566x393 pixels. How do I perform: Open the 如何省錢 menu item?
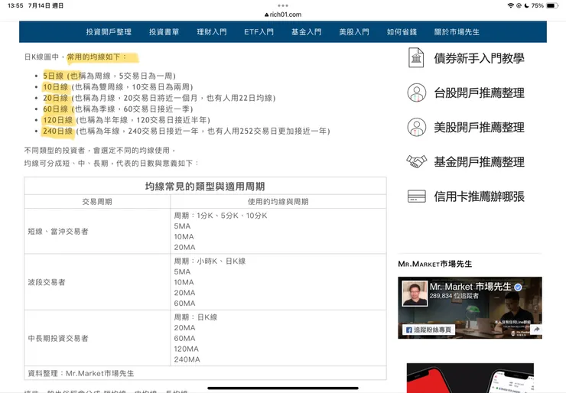(402, 32)
